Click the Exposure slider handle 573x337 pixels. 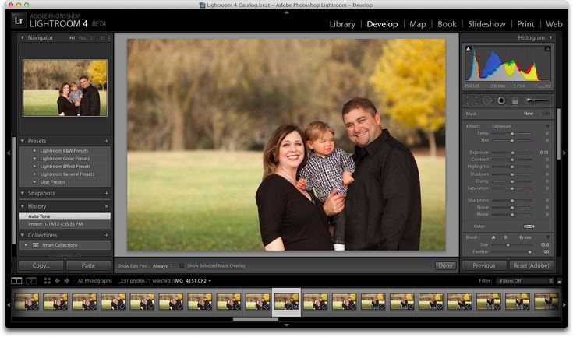pos(512,153)
